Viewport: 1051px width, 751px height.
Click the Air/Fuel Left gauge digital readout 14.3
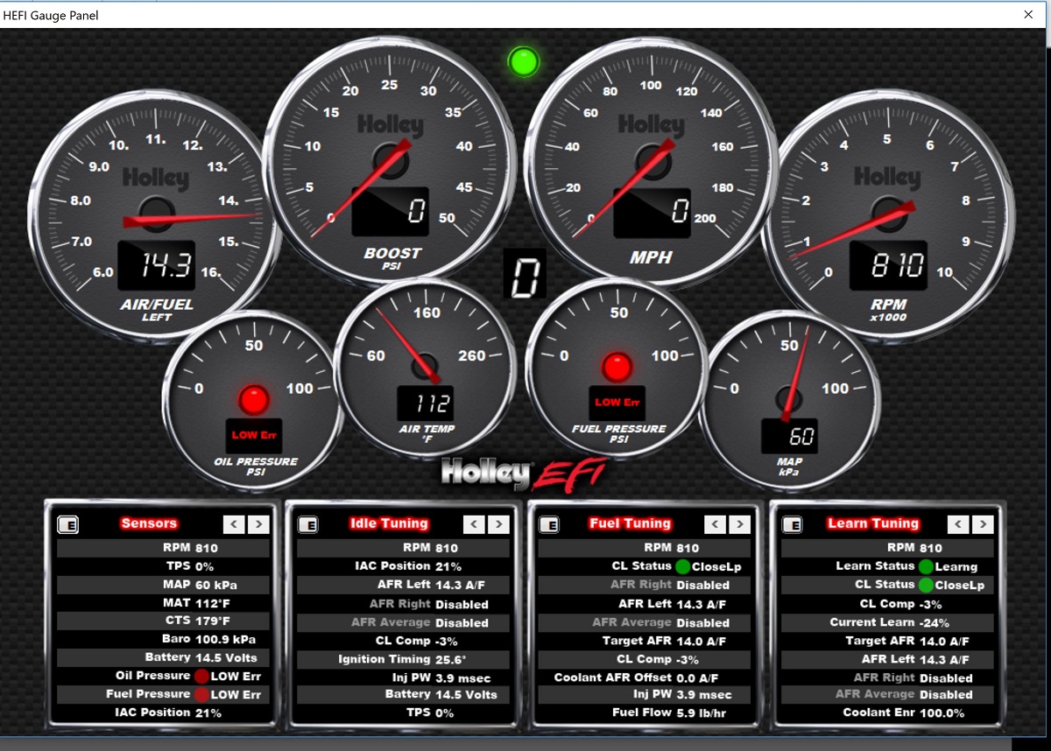point(156,265)
